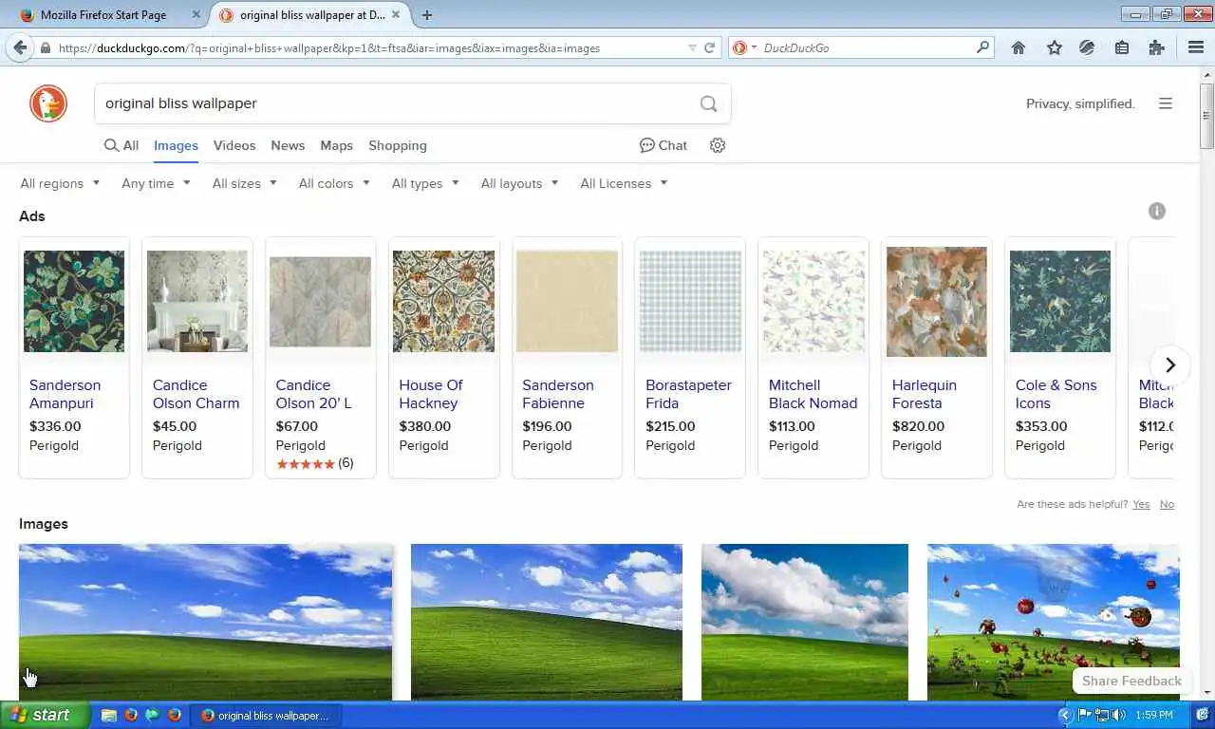Reload the page with the refresh icon

point(709,47)
